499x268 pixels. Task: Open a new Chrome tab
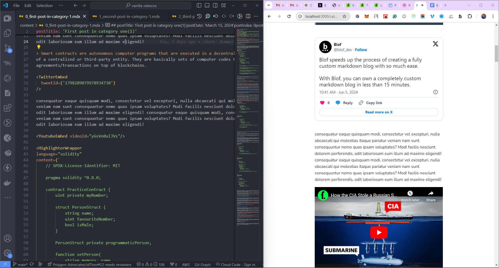pos(445,5)
